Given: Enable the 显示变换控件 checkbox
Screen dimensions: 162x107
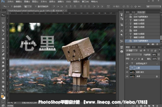Looking at the screenshot, I should point(36,6).
